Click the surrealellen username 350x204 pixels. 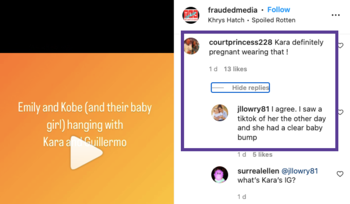pos(258,171)
